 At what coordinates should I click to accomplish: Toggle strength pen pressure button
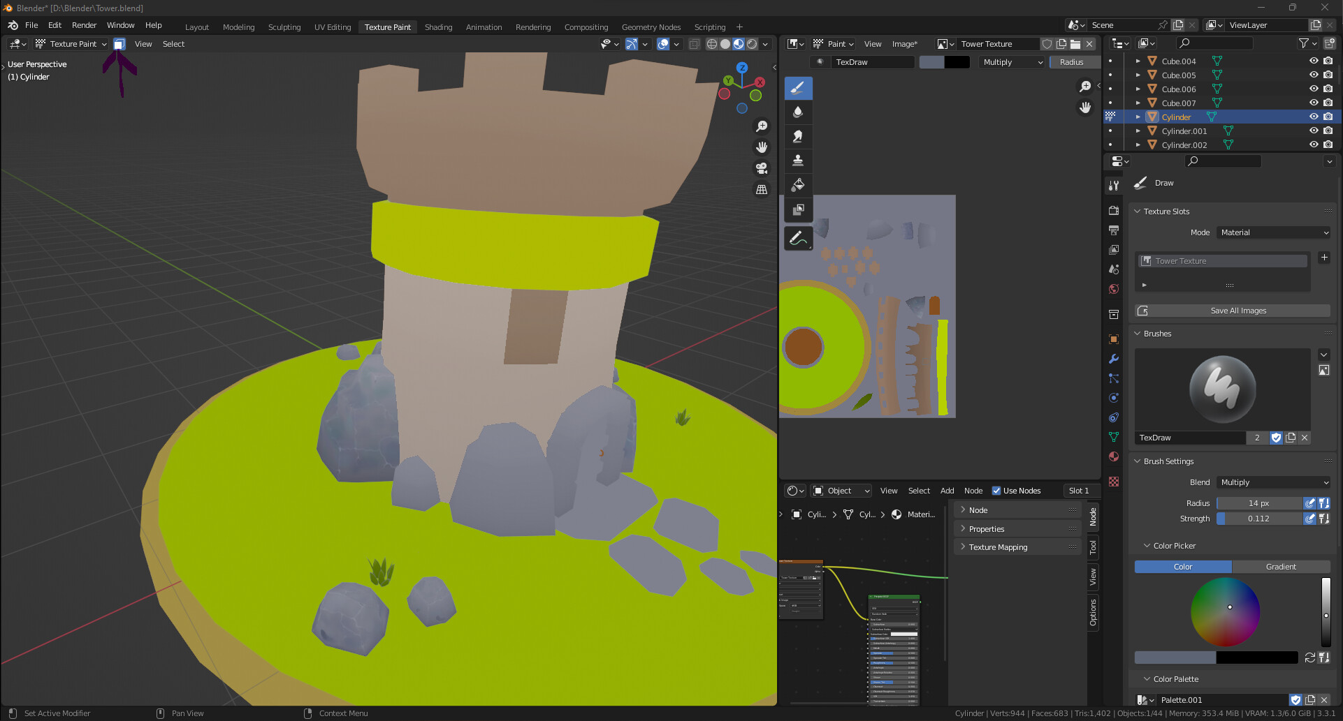click(1310, 519)
